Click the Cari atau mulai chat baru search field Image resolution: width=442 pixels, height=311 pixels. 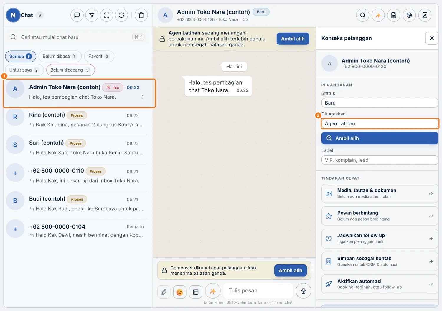pyautogui.click(x=76, y=37)
